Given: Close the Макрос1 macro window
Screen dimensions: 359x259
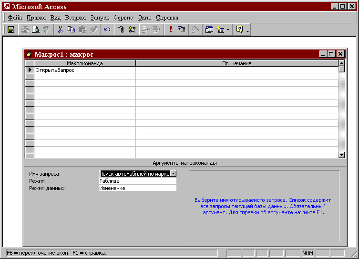Looking at the screenshot, I should pyautogui.click(x=340, y=54).
